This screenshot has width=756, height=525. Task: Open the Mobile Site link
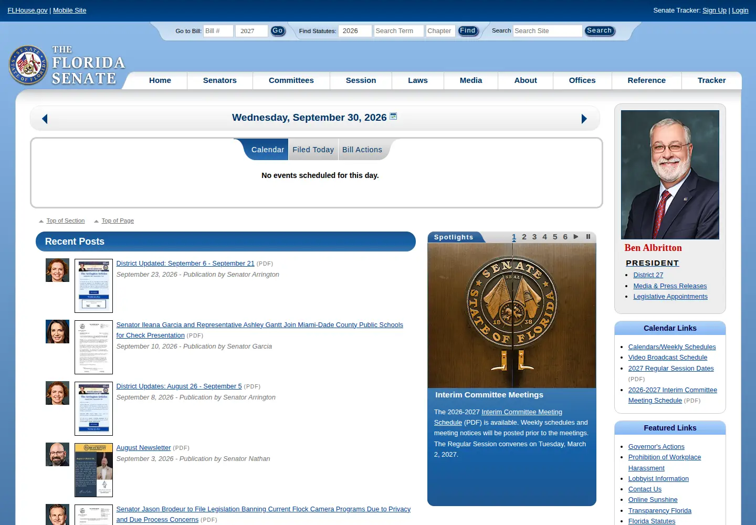(69, 10)
